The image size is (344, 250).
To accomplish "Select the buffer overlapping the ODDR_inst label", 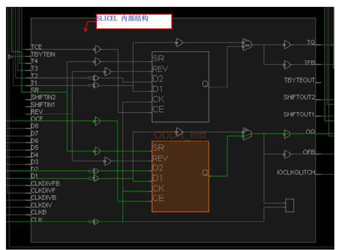I will point(179,132).
